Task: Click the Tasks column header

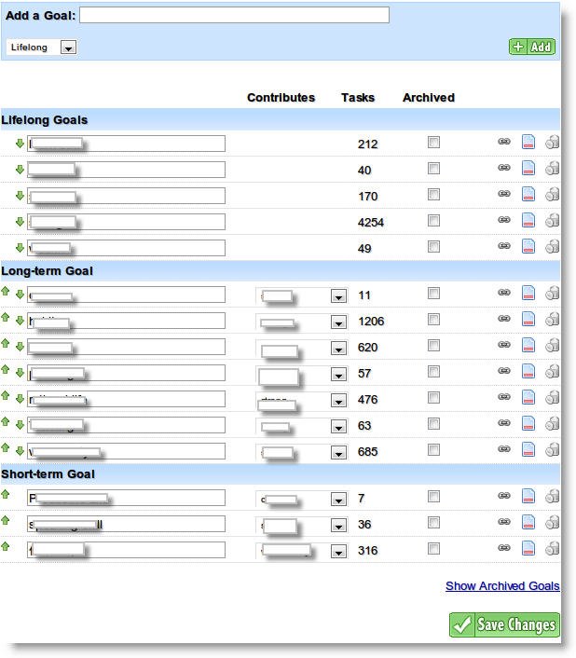Action: 357,97
